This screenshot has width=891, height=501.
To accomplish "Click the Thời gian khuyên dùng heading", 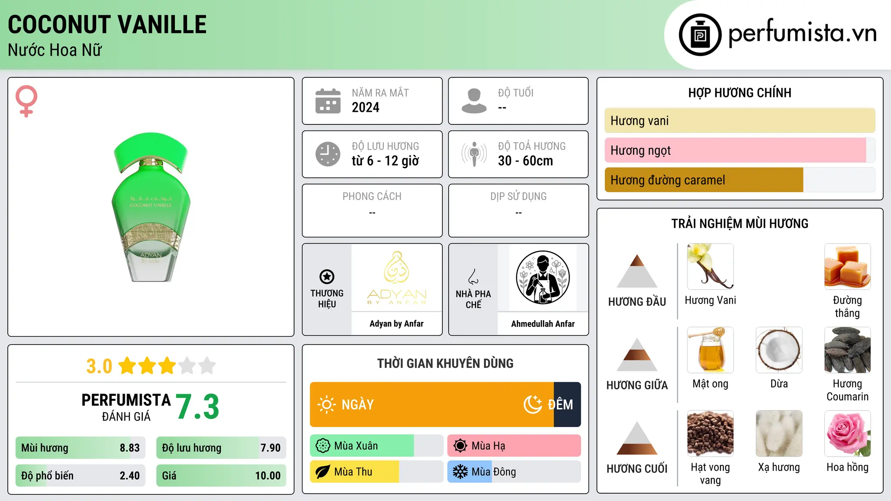I will coord(445,363).
